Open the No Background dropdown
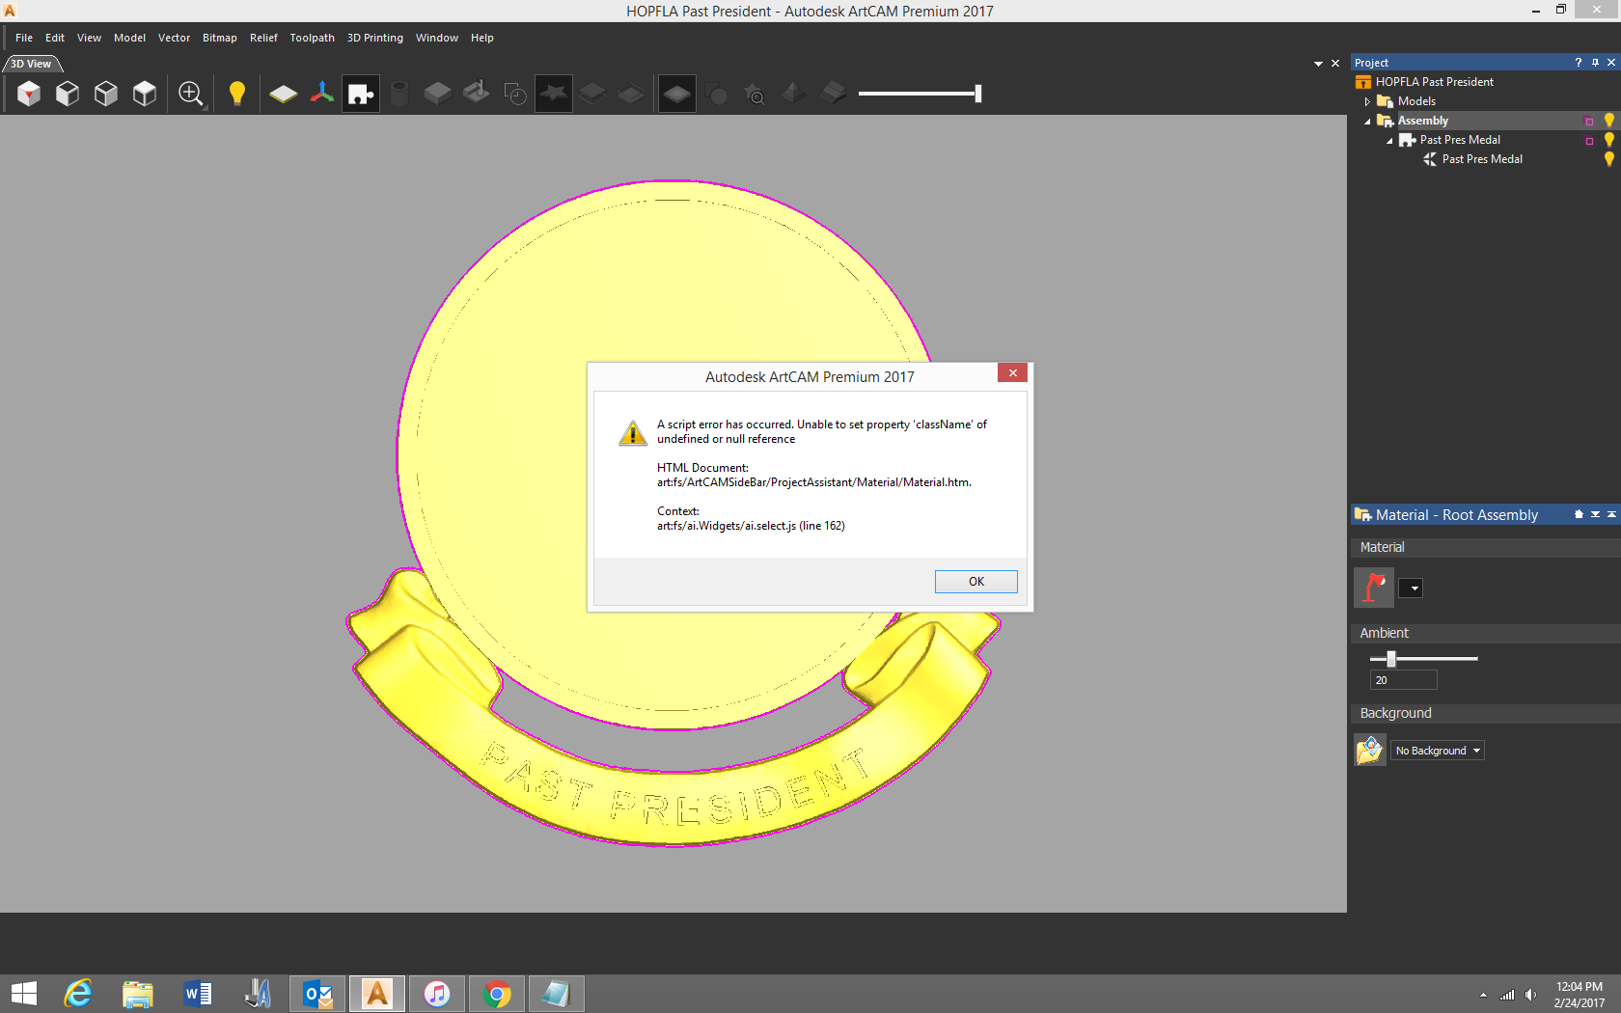Viewport: 1621px width, 1013px height. tap(1437, 750)
